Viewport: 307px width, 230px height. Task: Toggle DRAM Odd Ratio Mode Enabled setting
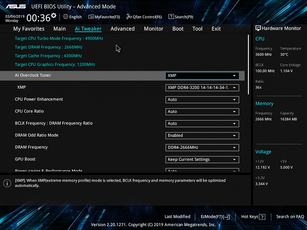pos(202,136)
